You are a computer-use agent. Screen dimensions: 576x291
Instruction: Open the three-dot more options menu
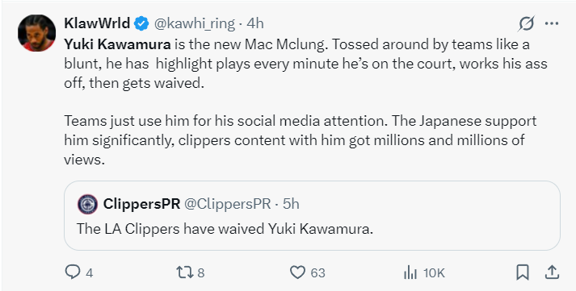point(552,24)
